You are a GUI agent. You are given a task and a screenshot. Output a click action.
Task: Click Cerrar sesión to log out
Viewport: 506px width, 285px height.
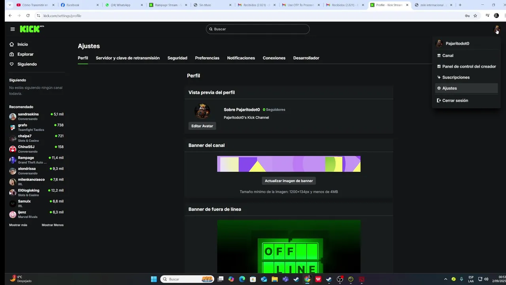tap(466, 101)
